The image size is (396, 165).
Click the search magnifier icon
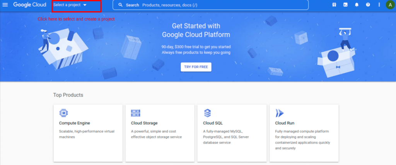(x=121, y=5)
